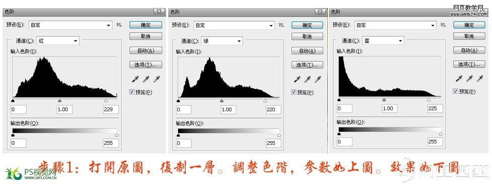Pick the white point eyedropper in Red Levels dialog
The image size is (492, 184).
point(156,79)
